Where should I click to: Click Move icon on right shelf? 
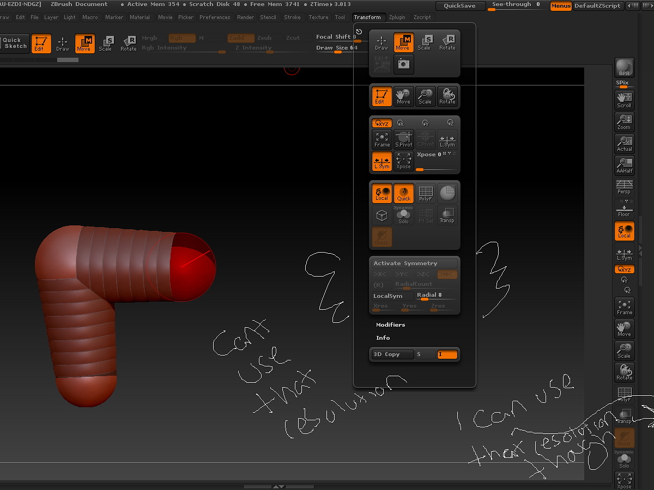624,329
